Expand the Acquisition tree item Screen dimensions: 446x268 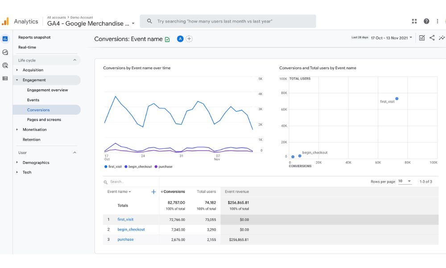(17, 70)
